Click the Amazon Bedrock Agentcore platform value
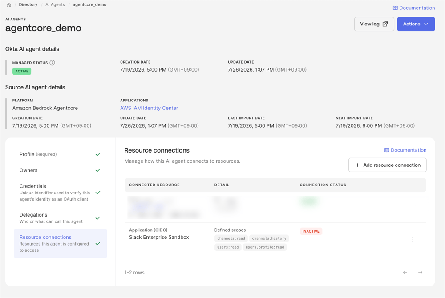The height and width of the screenshot is (298, 445). click(x=45, y=108)
